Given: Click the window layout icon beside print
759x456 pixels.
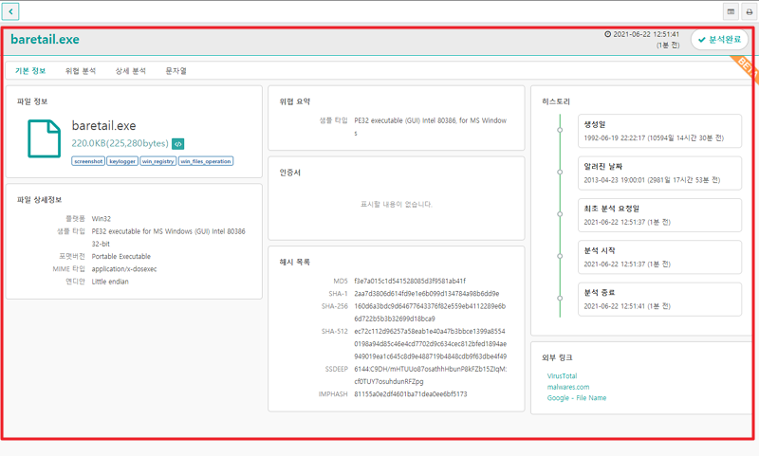Looking at the screenshot, I should click(731, 11).
